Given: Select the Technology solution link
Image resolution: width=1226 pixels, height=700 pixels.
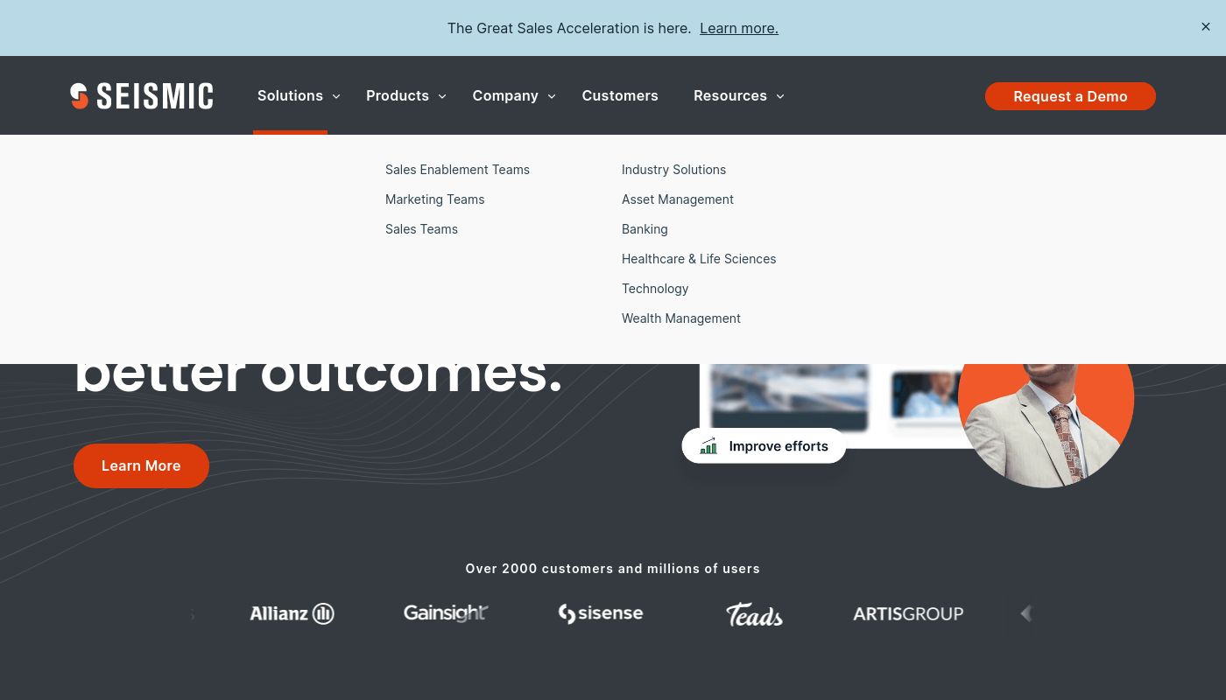Looking at the screenshot, I should pyautogui.click(x=655, y=289).
